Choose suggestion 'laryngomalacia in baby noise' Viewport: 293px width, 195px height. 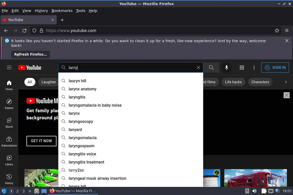(131, 105)
